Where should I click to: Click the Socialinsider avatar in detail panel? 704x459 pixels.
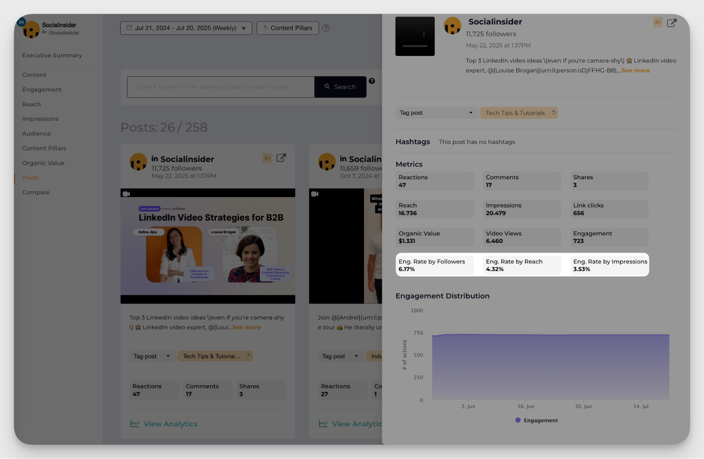[452, 26]
